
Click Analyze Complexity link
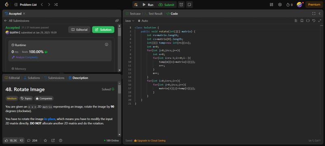25,57
